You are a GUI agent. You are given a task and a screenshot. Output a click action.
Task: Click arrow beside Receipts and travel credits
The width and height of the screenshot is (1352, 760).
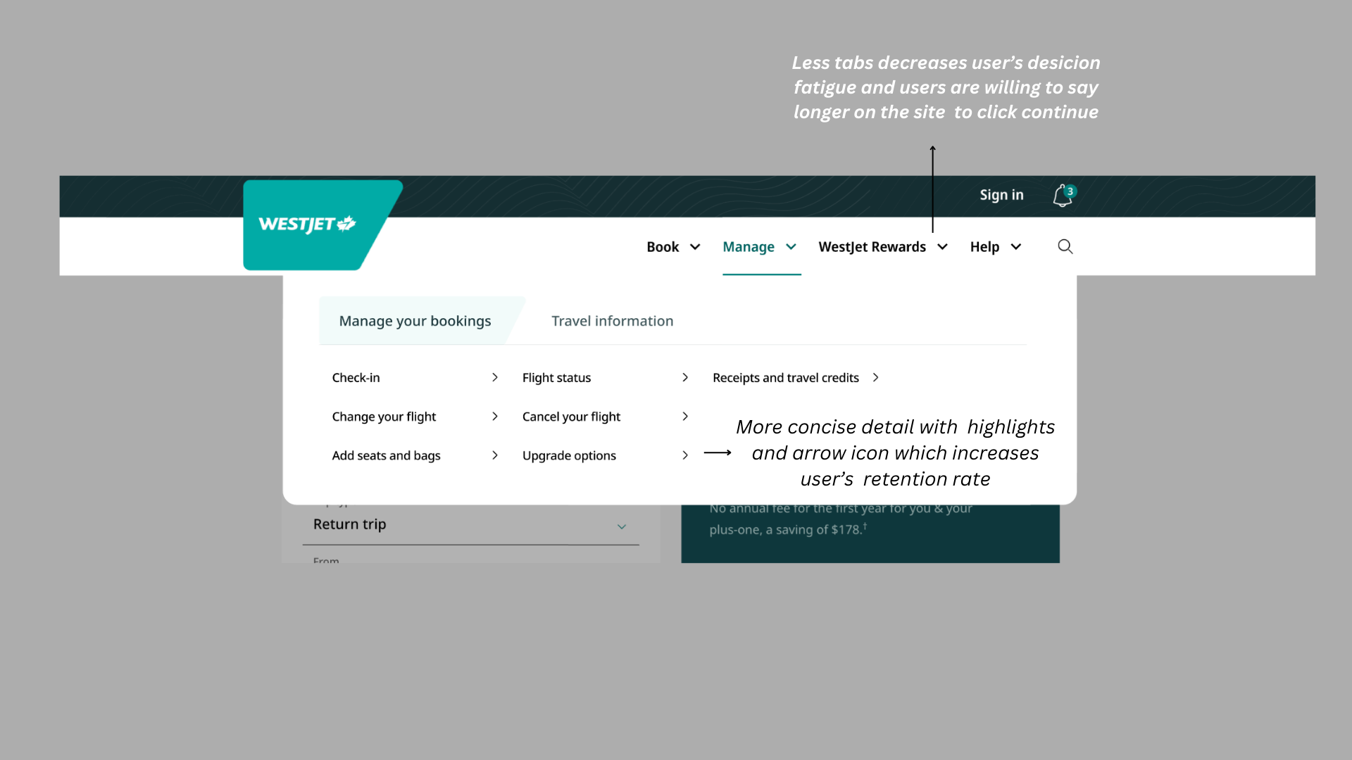point(875,378)
